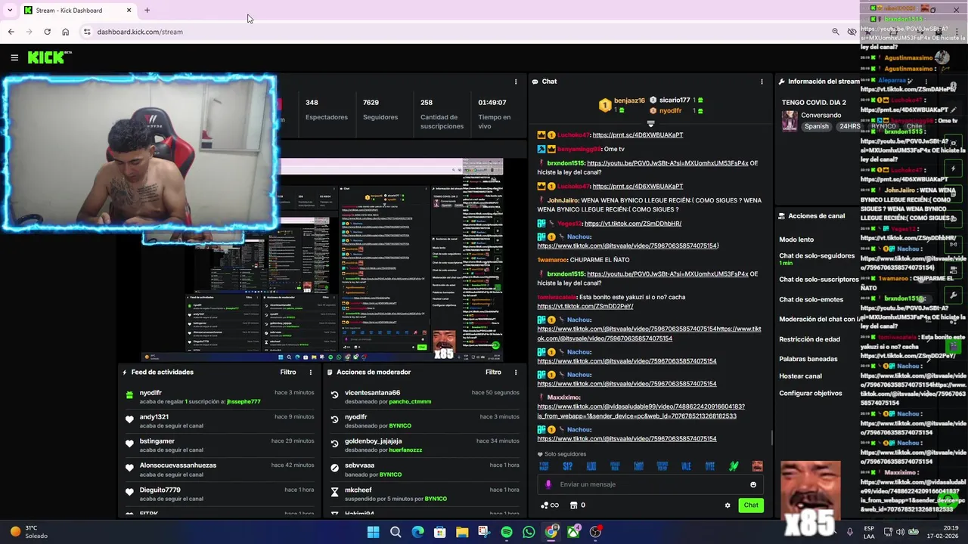Open the taskbar search icon
The image size is (968, 544).
click(x=395, y=532)
